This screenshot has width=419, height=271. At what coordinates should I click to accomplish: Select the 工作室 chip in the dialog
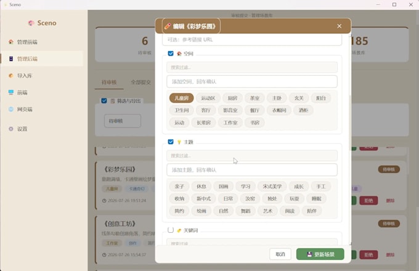pyautogui.click(x=230, y=123)
